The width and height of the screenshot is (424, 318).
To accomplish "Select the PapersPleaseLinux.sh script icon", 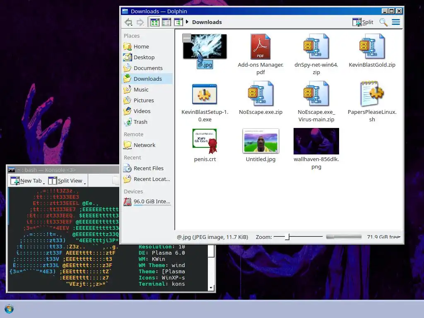I will point(372,94).
